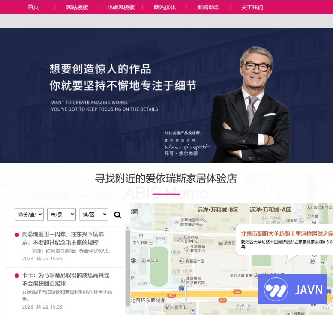This screenshot has width=333, height=315.
Task: Open the 网站模板 menu item
Action: pos(77,7)
